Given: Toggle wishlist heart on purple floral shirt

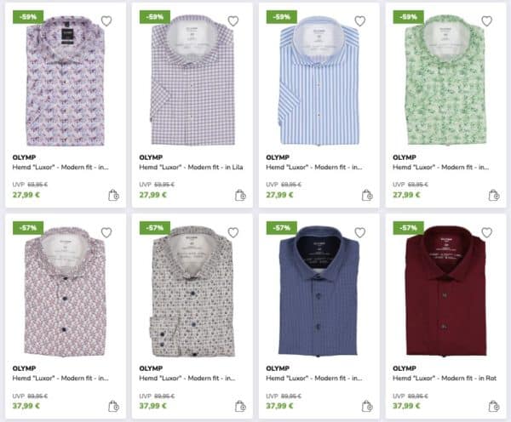Looking at the screenshot, I should [x=106, y=20].
